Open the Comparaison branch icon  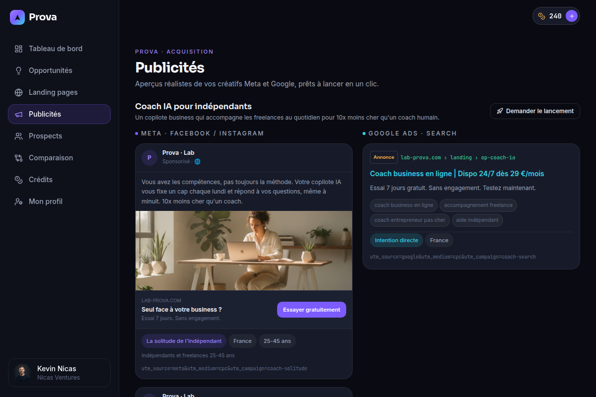[x=19, y=158]
